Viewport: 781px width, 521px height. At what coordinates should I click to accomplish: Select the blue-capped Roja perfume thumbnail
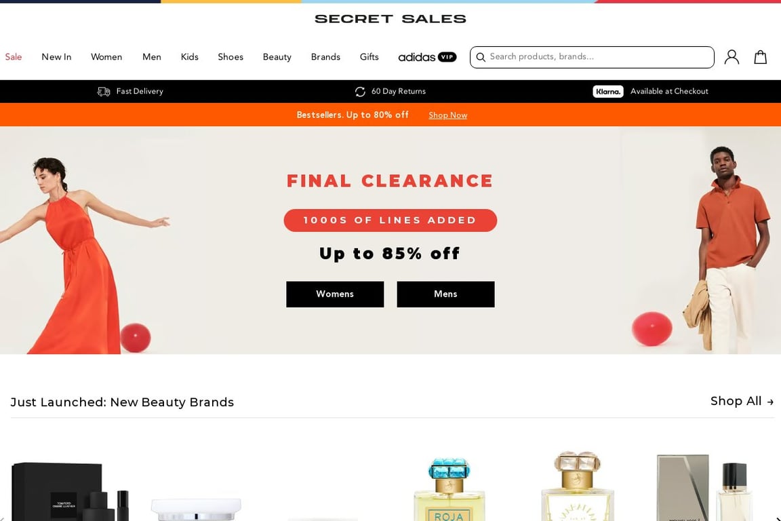449,489
